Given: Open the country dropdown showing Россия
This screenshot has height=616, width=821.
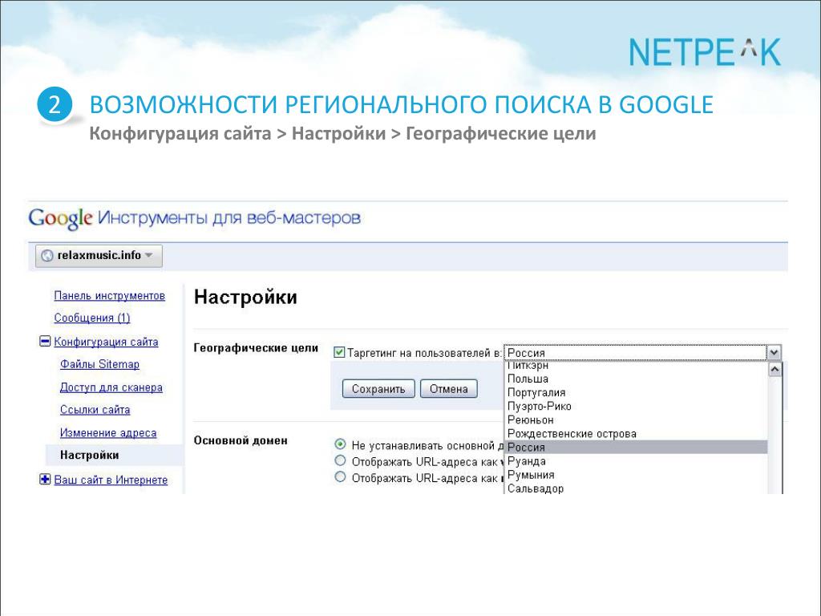Looking at the screenshot, I should (642, 353).
